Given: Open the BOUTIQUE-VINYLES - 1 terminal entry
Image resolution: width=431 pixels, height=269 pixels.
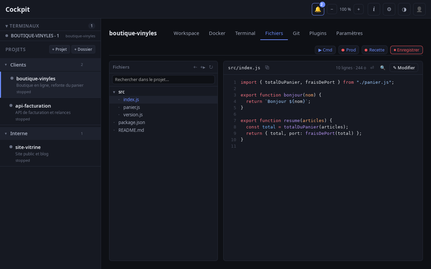Looking at the screenshot, I should tap(50, 36).
